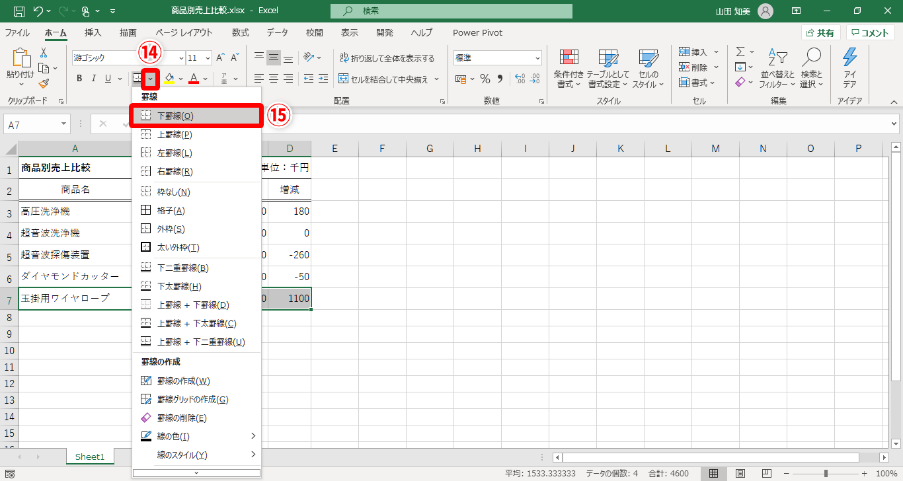Save the workbook with the floppy icon

point(19,11)
